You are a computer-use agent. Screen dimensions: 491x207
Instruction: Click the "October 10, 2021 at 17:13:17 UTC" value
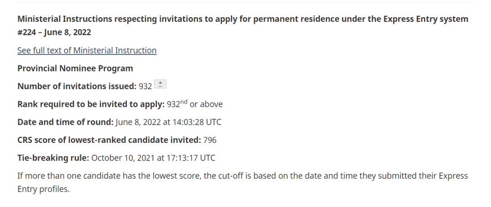(x=153, y=158)
